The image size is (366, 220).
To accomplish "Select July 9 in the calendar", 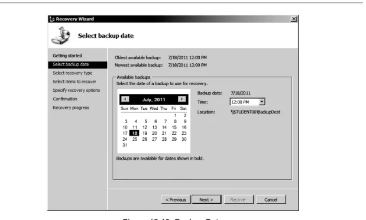I will point(185,121).
